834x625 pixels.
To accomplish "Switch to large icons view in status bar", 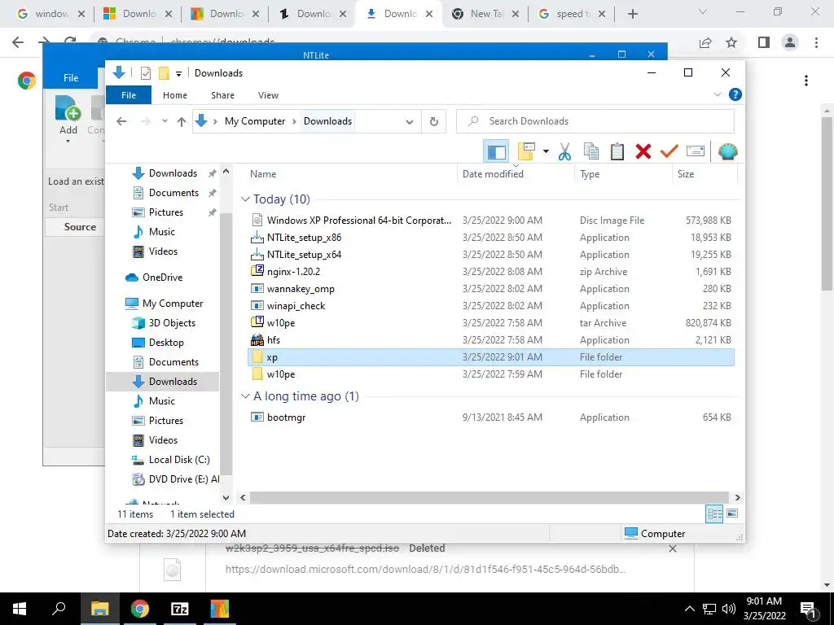I will (x=732, y=514).
